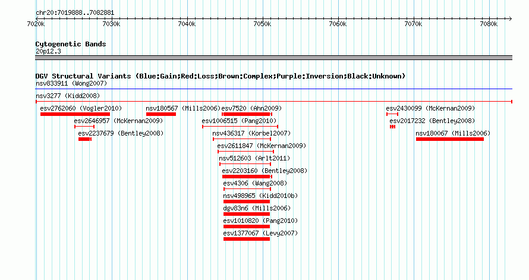
Task: Click the tiny red mark under esv2017232
Action: (x=392, y=127)
